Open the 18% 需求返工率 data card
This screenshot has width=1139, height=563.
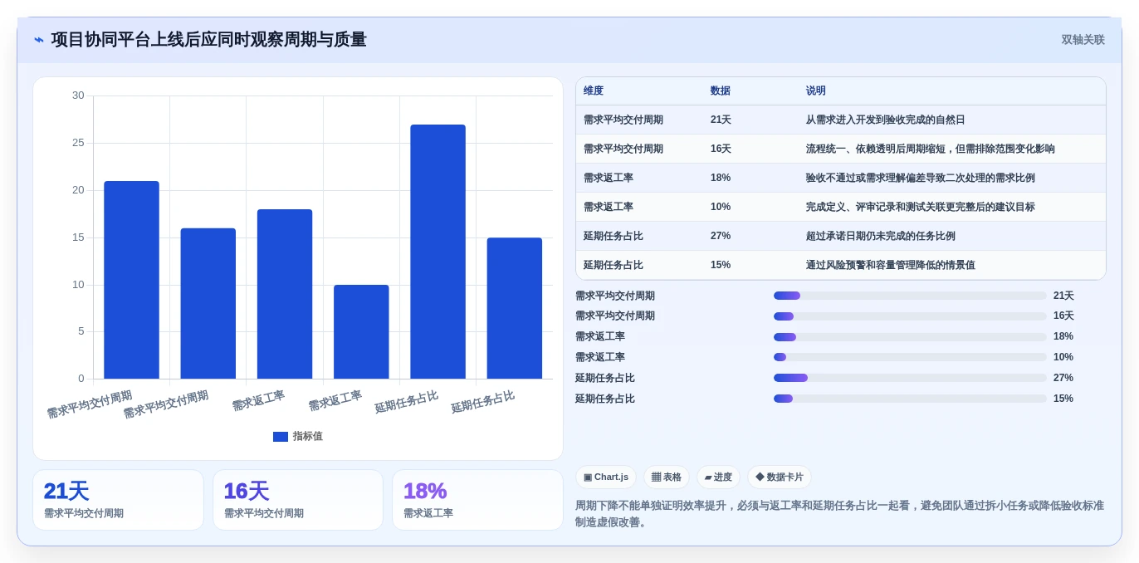477,500
